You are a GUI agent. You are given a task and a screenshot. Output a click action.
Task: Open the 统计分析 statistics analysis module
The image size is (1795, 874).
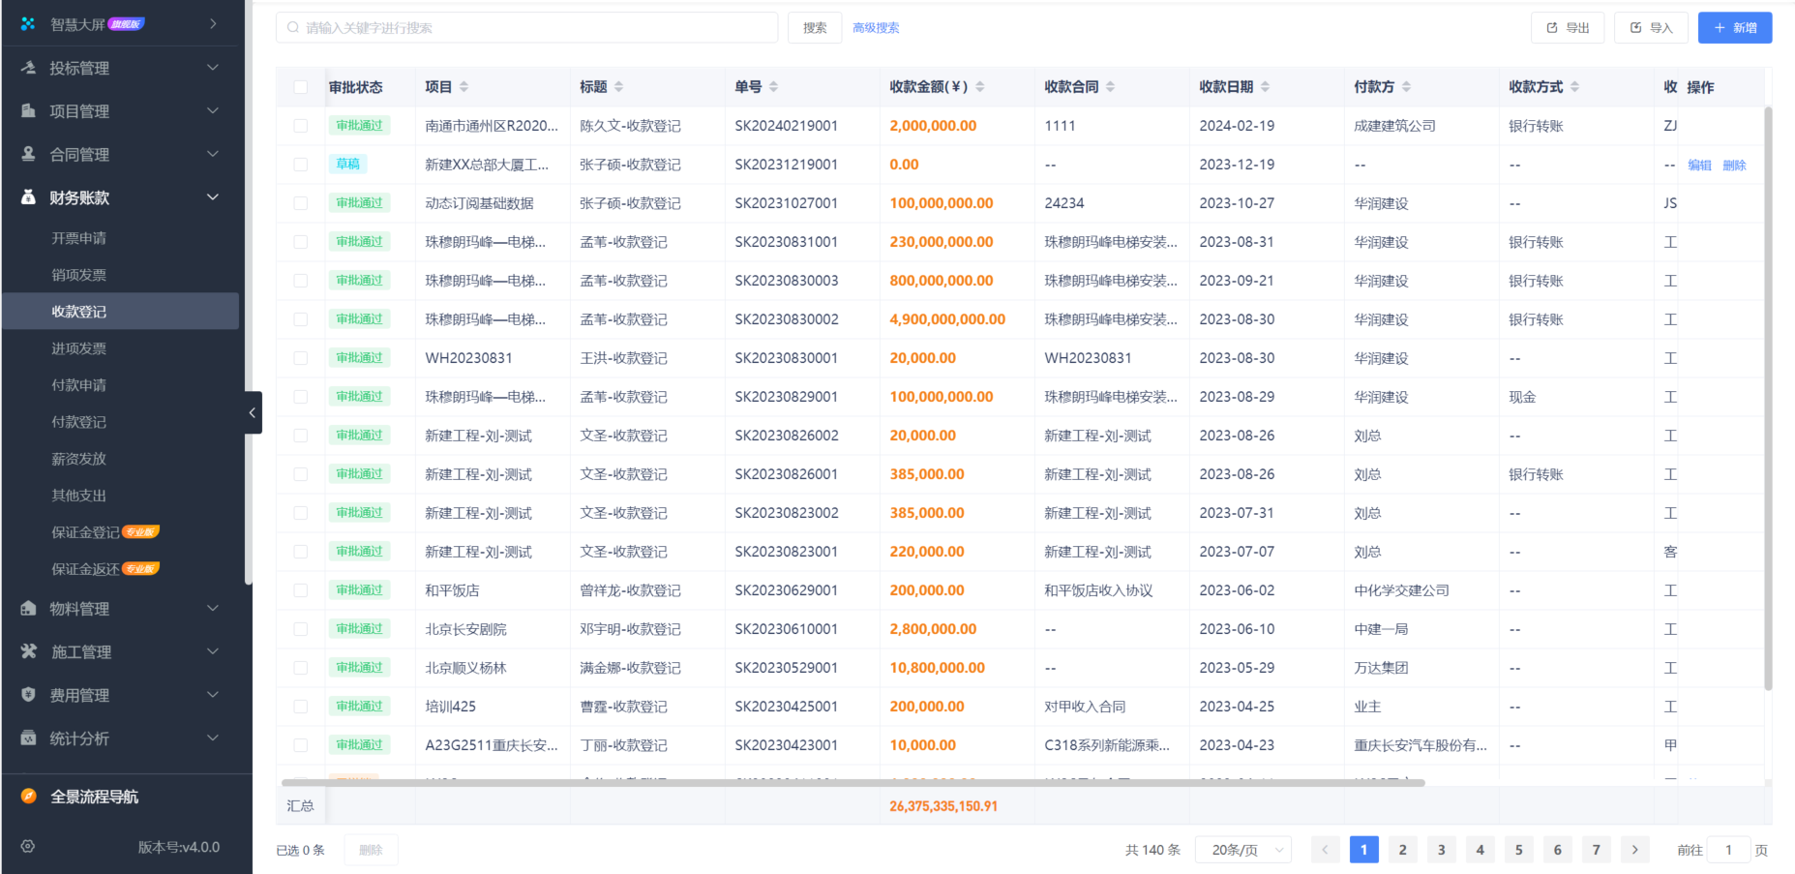point(29,738)
